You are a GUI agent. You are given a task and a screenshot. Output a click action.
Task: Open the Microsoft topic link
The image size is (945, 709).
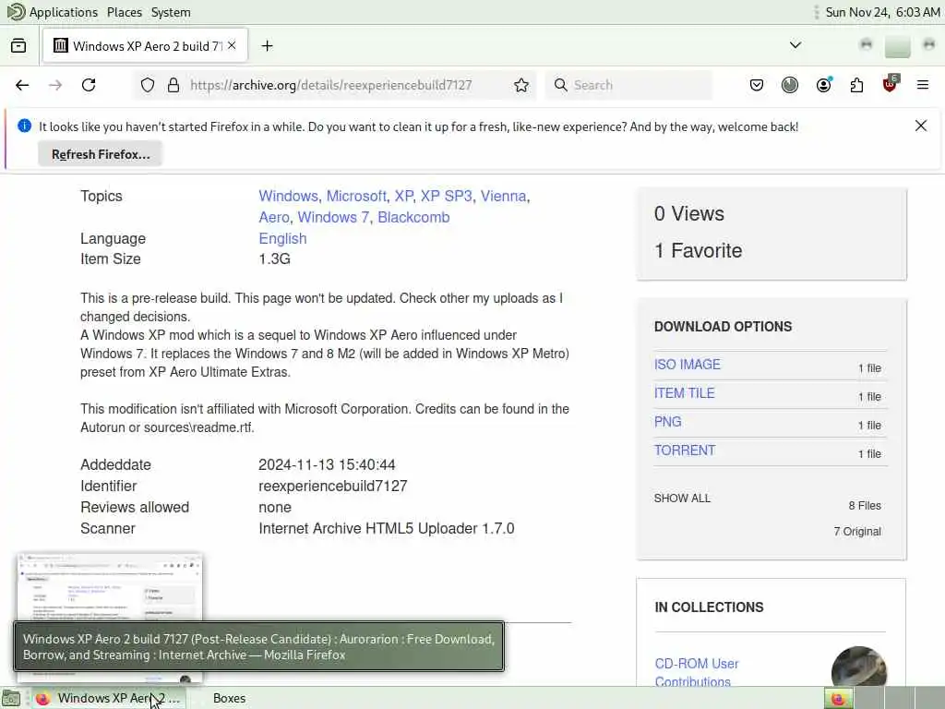[356, 196]
